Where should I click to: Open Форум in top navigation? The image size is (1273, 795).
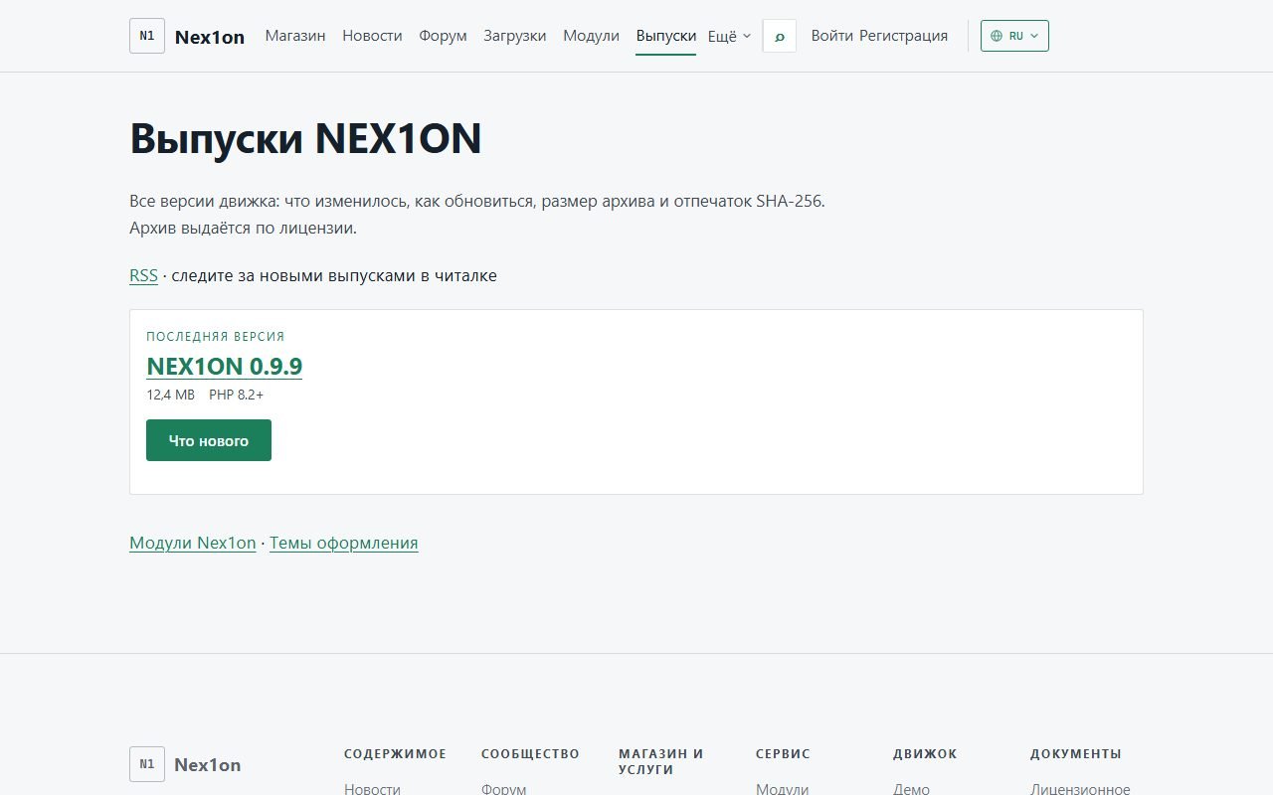tap(443, 36)
